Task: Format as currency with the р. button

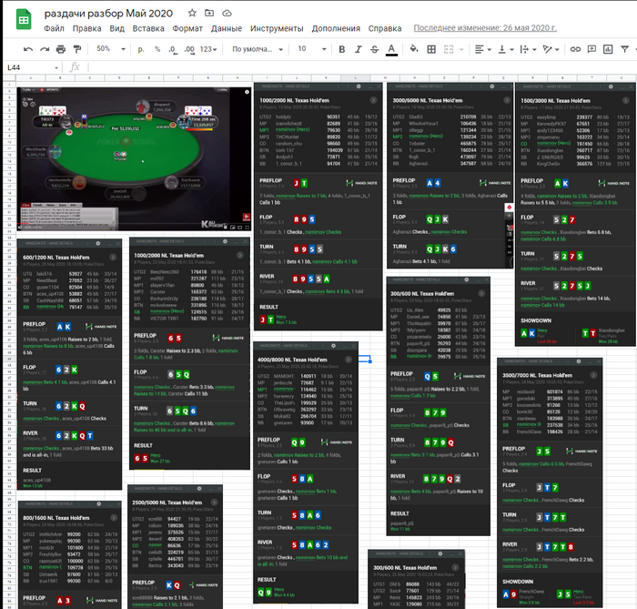Action: point(140,49)
